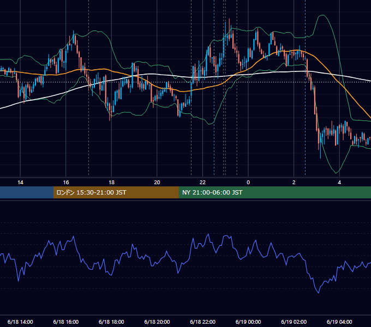Click the 20 hour axis label

157,183
